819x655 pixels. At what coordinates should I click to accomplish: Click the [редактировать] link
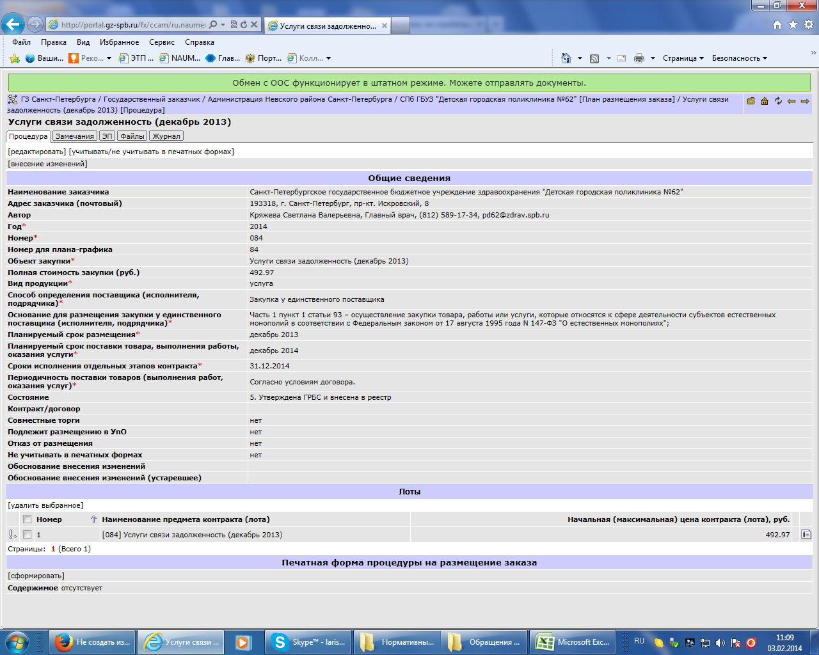click(x=37, y=152)
